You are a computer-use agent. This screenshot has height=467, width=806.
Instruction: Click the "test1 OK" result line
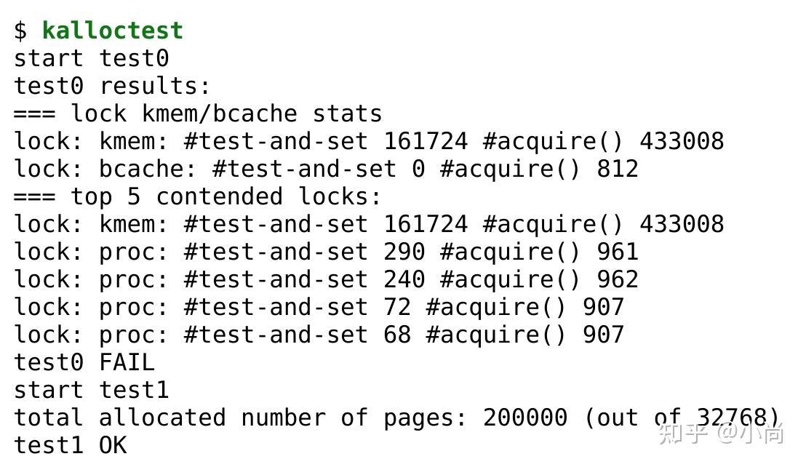pos(70,444)
